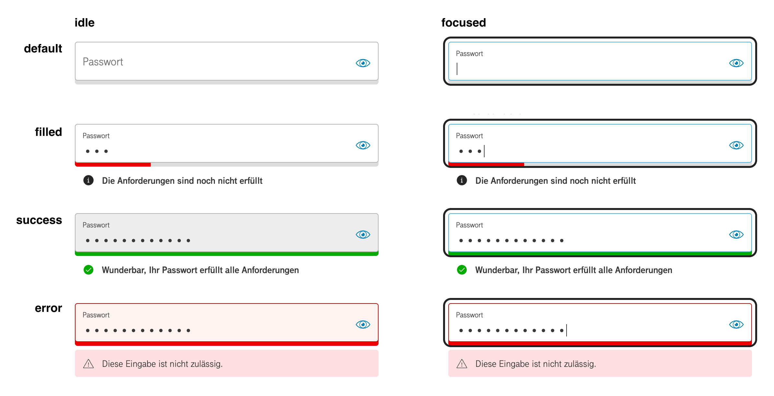The width and height of the screenshot is (774, 396).
Task: Click green checkmark icon under idle success field
Action: pos(88,269)
